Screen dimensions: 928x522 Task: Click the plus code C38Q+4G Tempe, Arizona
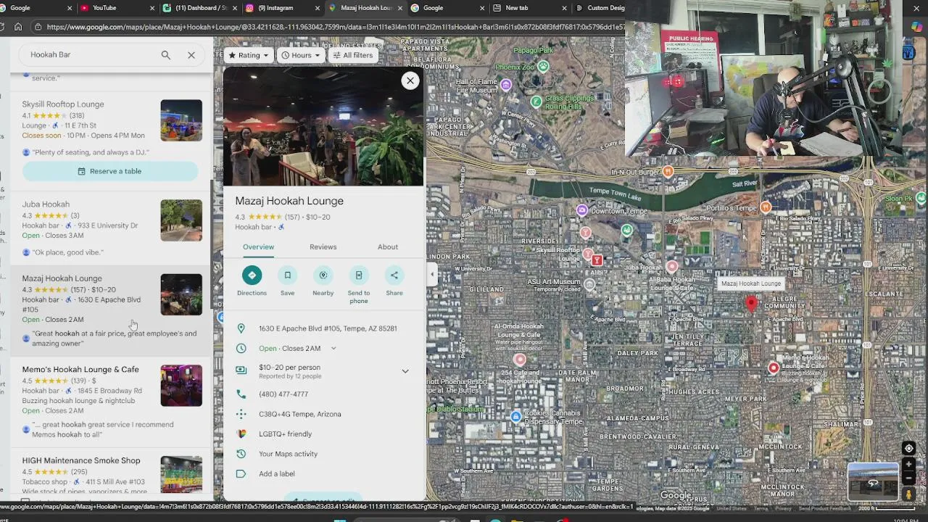point(300,414)
